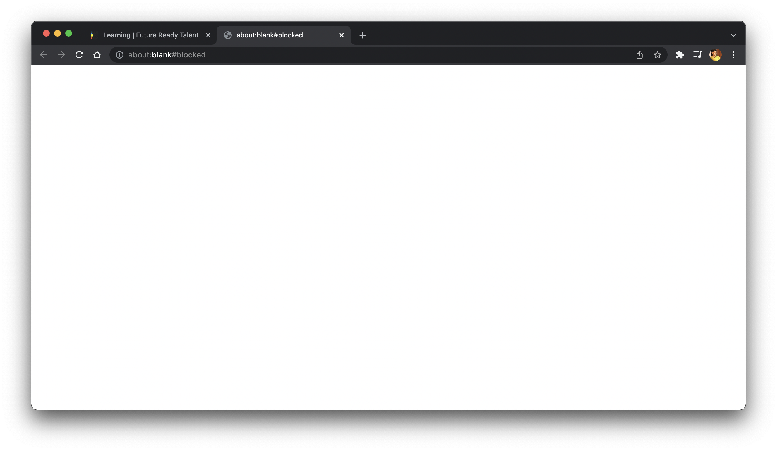Open the media controls icon
Image resolution: width=777 pixels, height=451 pixels.
point(697,55)
